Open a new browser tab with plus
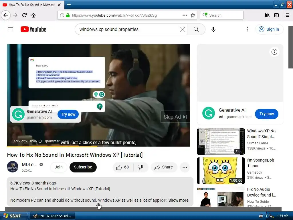This screenshot has height=220, width=293. point(69,5)
